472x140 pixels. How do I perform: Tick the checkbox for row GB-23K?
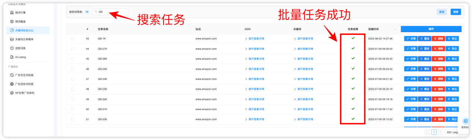pyautogui.click(x=73, y=89)
